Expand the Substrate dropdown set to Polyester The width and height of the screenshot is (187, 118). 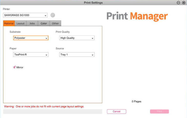tap(31, 38)
